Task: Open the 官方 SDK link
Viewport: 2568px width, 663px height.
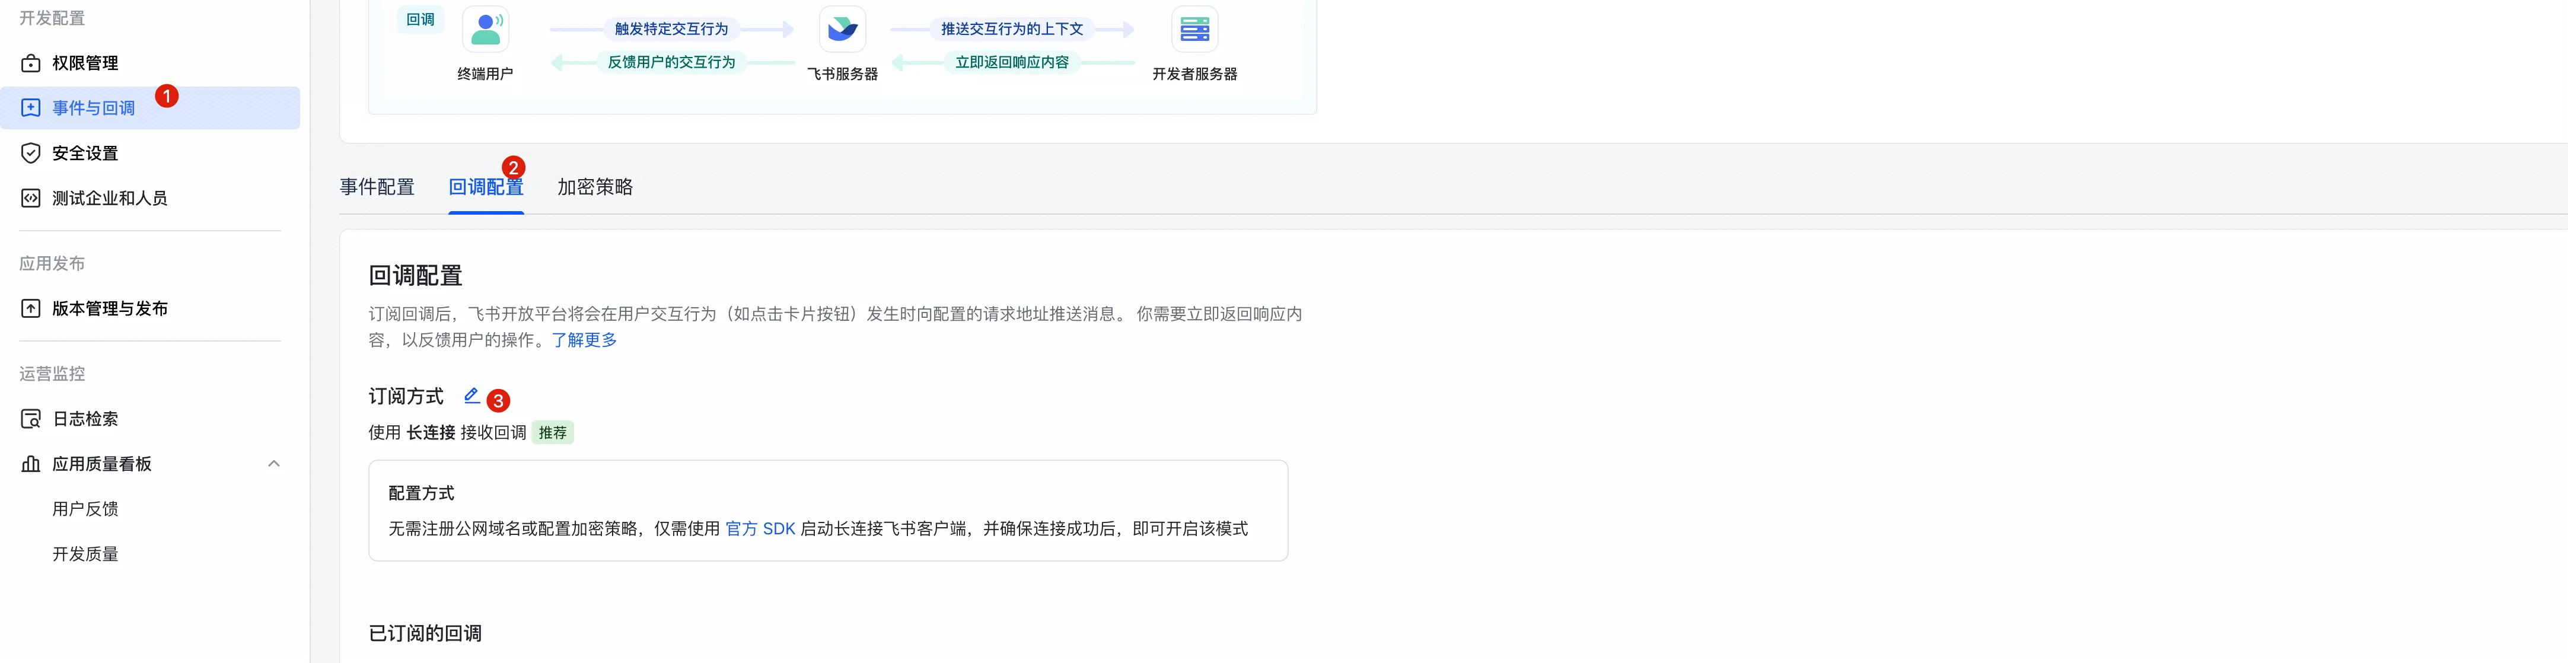Action: coord(760,528)
